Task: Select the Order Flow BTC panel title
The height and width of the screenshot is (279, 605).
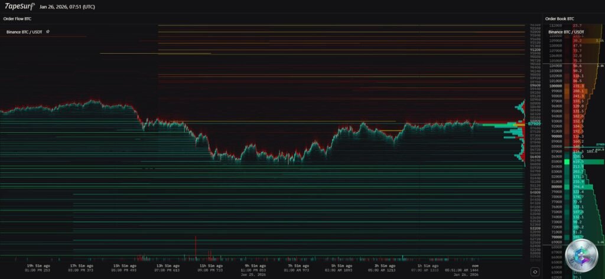Action: [x=18, y=19]
